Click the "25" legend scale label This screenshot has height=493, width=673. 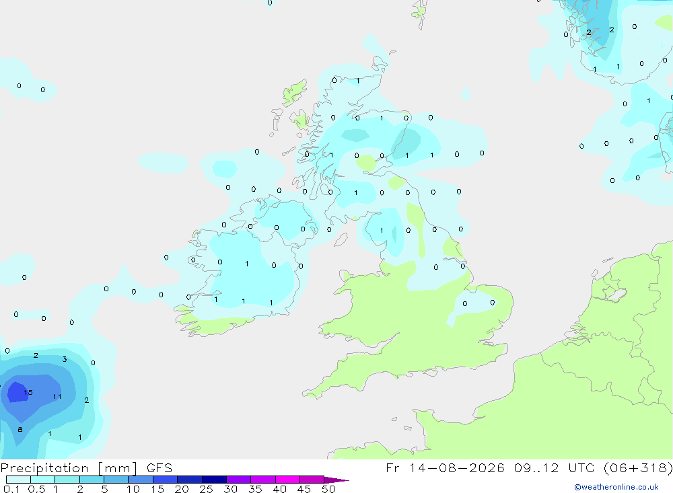coord(206,489)
